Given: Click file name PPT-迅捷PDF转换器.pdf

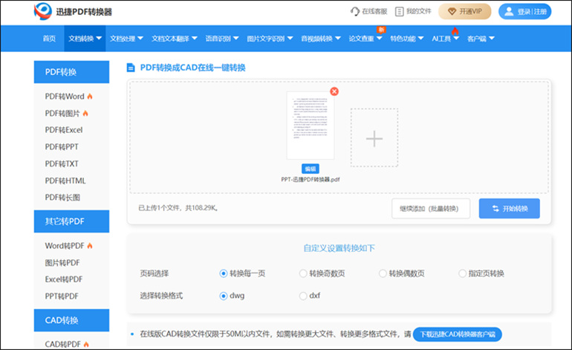Looking at the screenshot, I should [x=311, y=179].
